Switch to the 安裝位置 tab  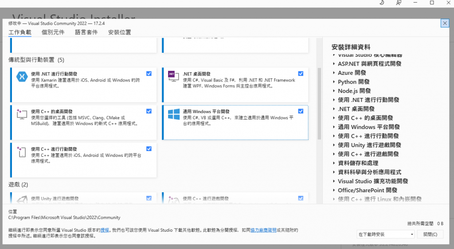point(120,32)
